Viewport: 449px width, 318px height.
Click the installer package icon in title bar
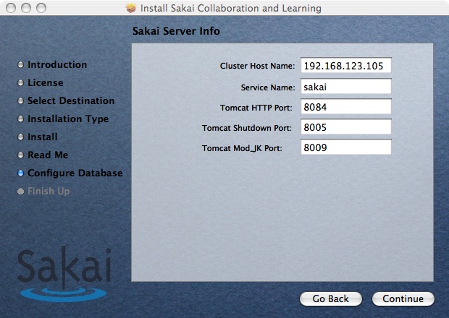click(131, 8)
